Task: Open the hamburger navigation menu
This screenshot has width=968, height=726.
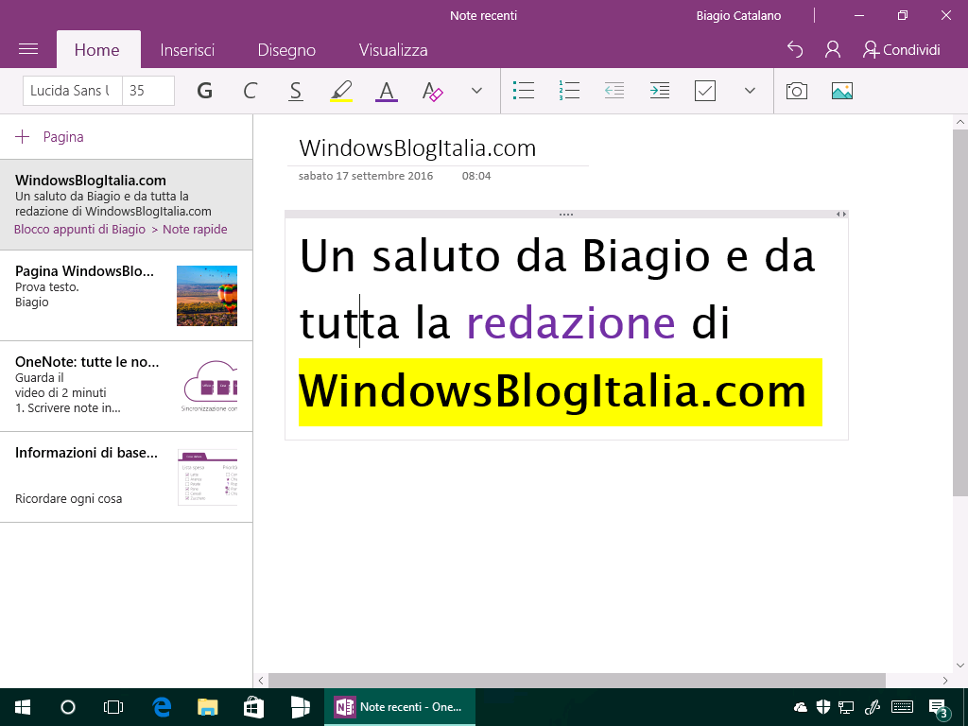Action: pyautogui.click(x=28, y=49)
